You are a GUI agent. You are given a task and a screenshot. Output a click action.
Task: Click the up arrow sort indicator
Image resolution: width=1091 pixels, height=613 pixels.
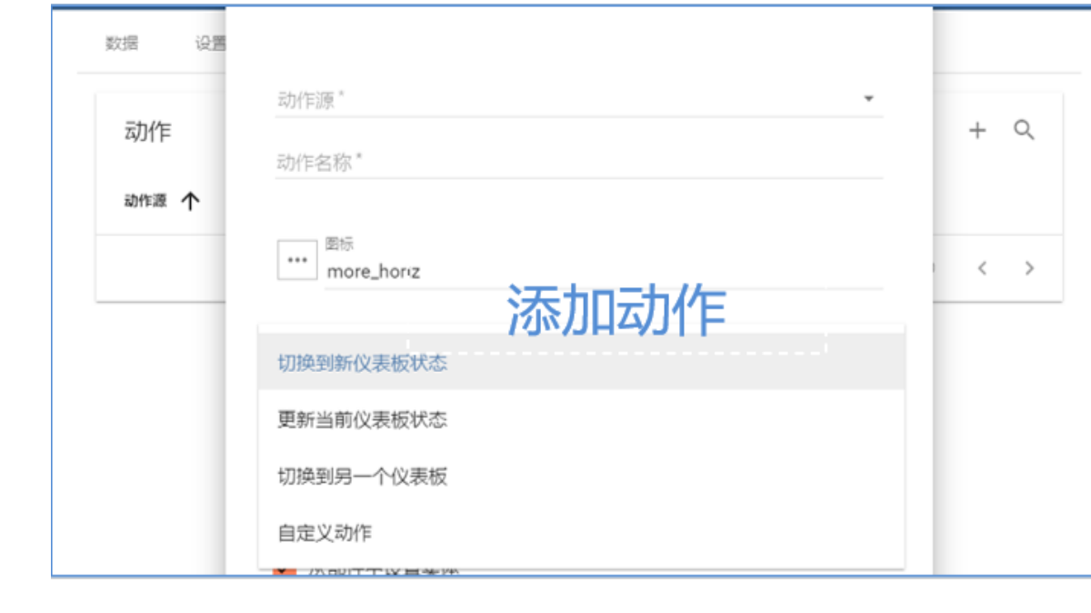[189, 202]
